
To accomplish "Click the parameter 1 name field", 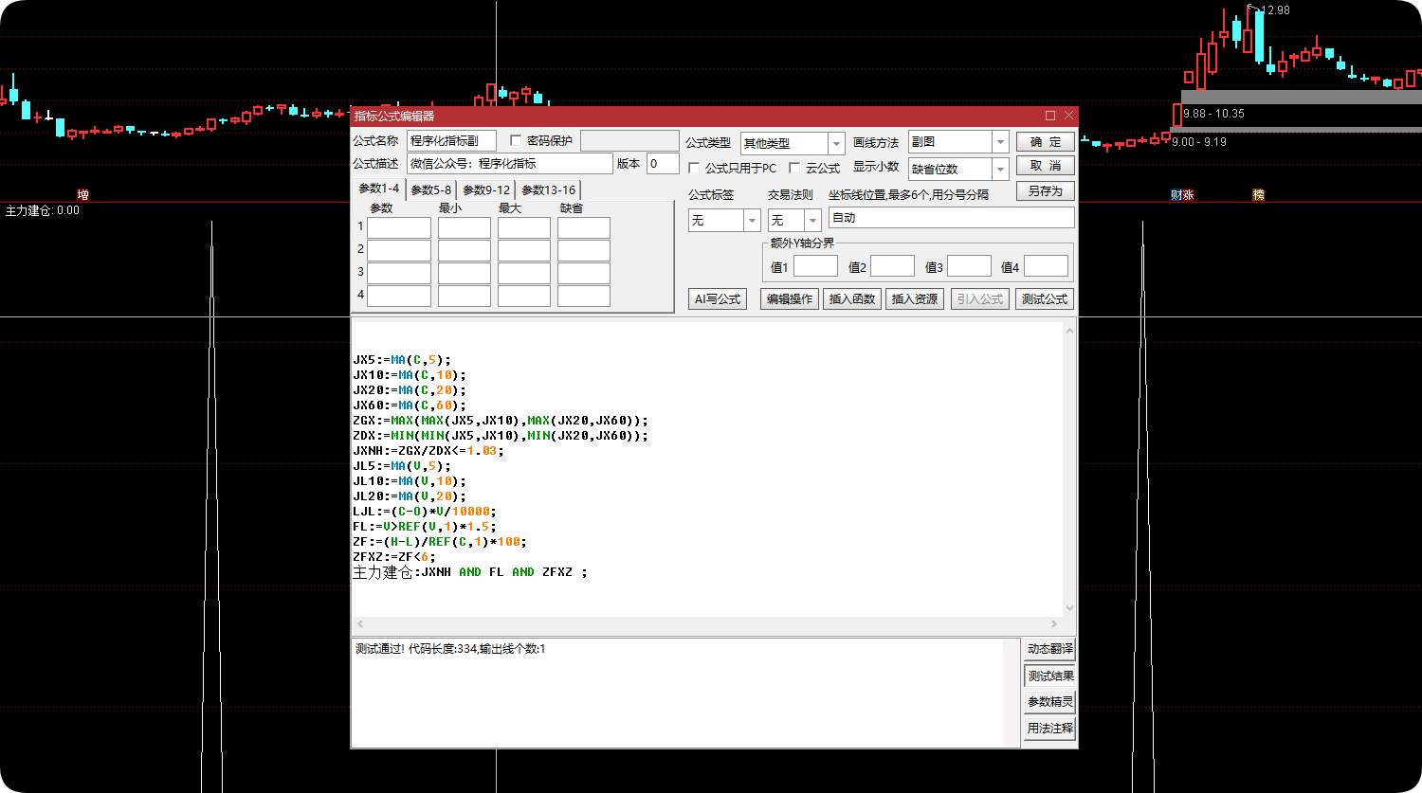I will click(399, 227).
